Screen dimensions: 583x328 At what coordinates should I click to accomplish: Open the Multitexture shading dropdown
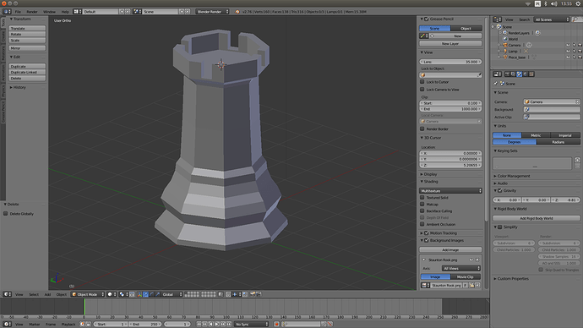[x=450, y=190]
